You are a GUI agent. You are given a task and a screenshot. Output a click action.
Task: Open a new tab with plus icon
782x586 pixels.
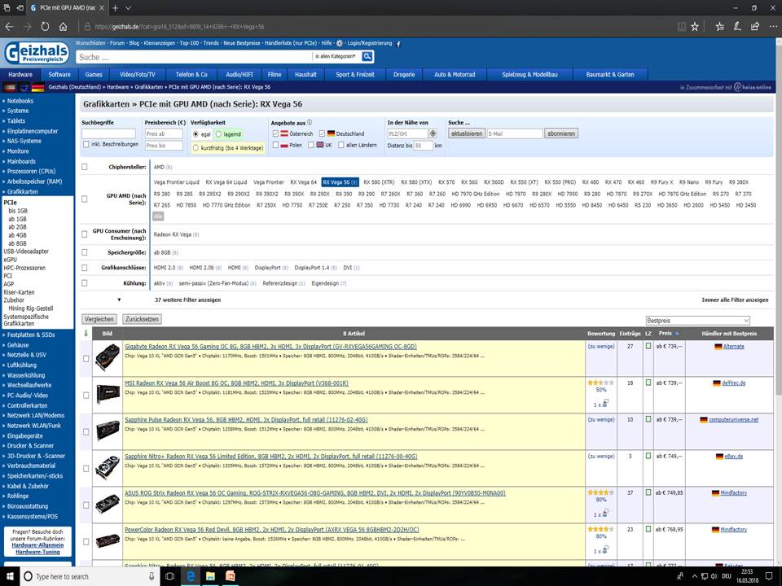(x=115, y=8)
